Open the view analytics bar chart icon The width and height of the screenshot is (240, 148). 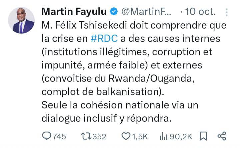tap(164, 136)
